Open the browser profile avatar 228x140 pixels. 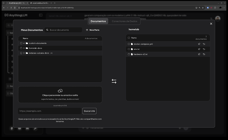click(x=220, y=8)
